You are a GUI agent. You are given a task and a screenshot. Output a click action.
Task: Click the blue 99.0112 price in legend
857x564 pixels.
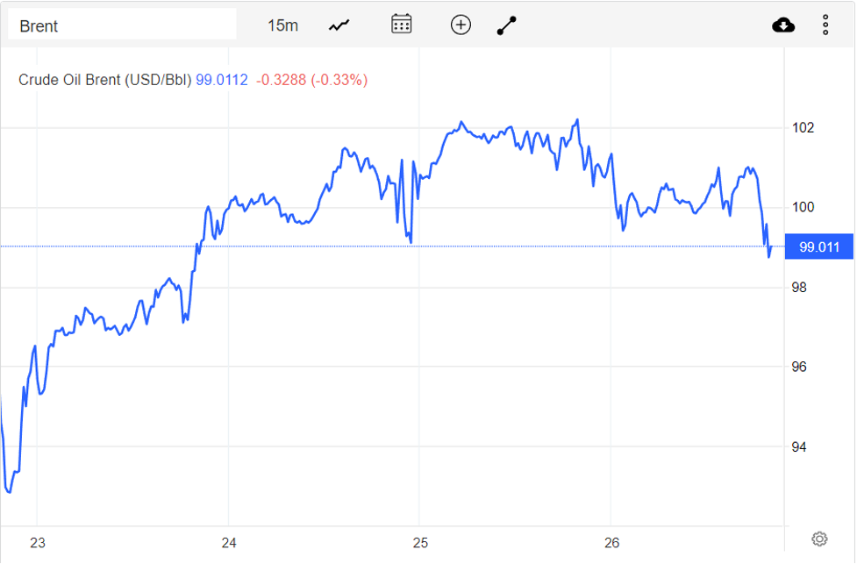(221, 80)
